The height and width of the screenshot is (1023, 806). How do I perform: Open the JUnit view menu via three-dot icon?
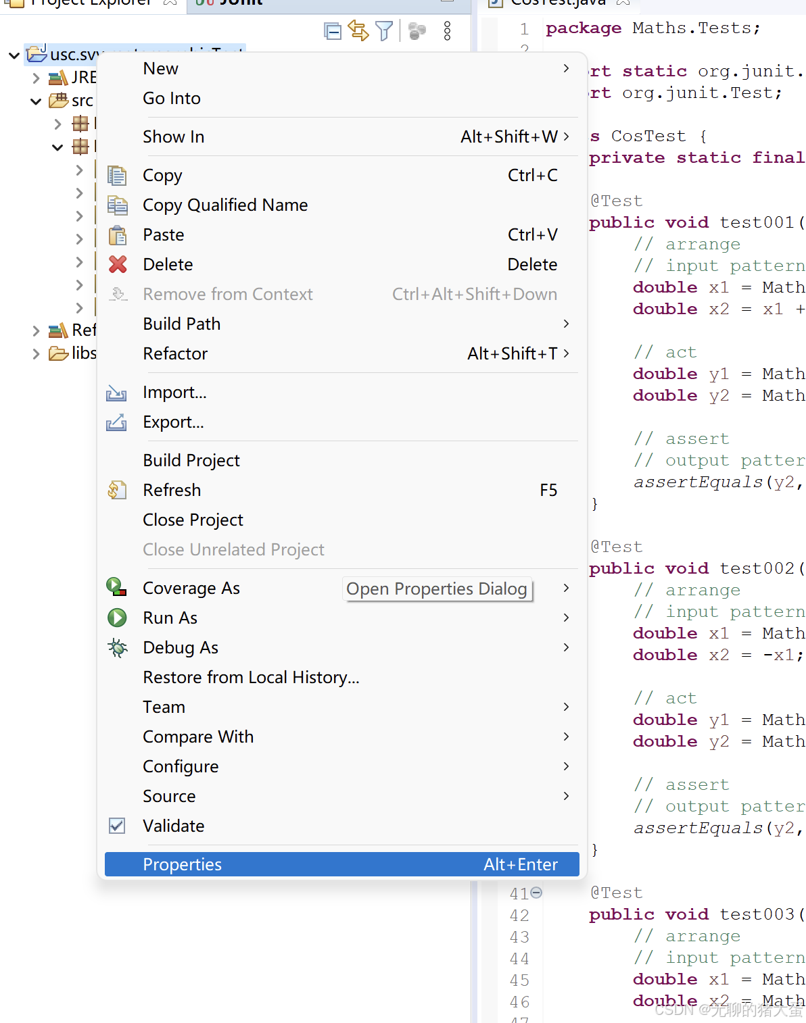coord(447,30)
